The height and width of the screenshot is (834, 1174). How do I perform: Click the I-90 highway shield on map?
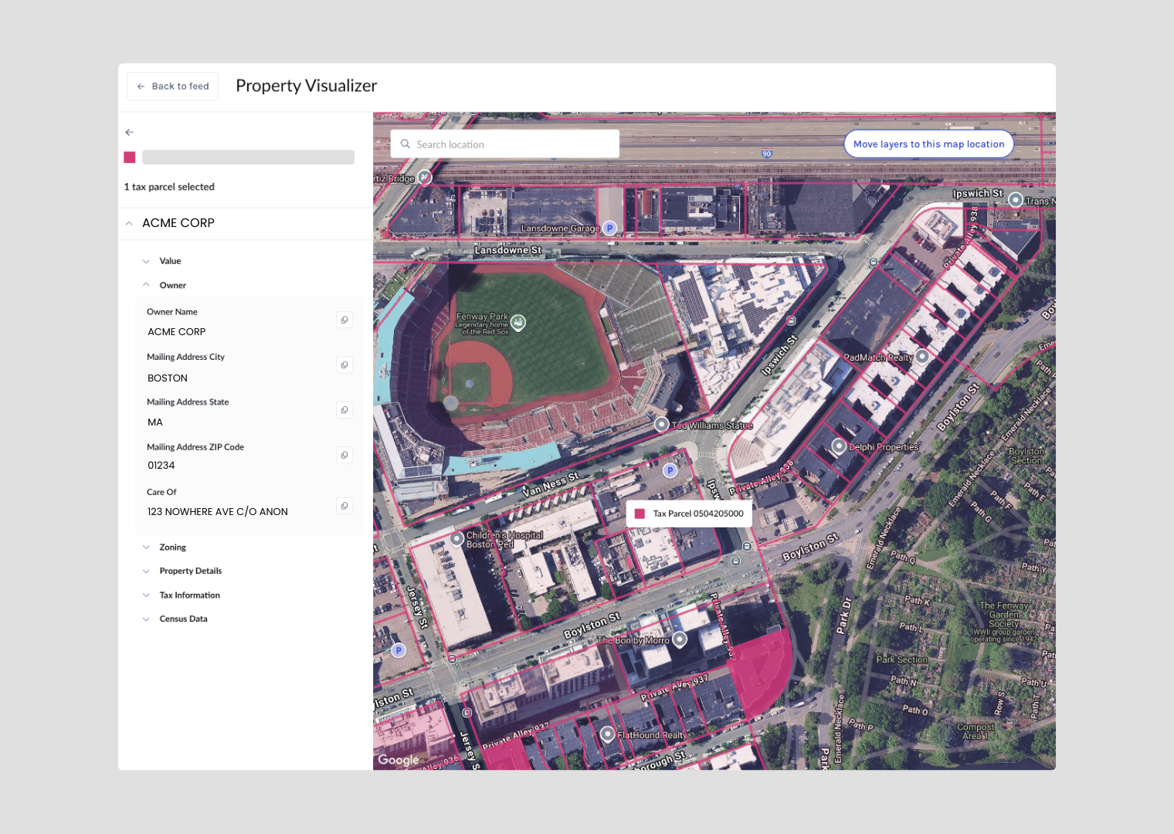pos(767,154)
